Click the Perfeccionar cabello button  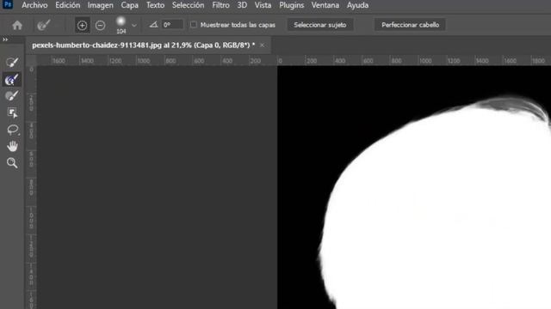[x=410, y=25]
